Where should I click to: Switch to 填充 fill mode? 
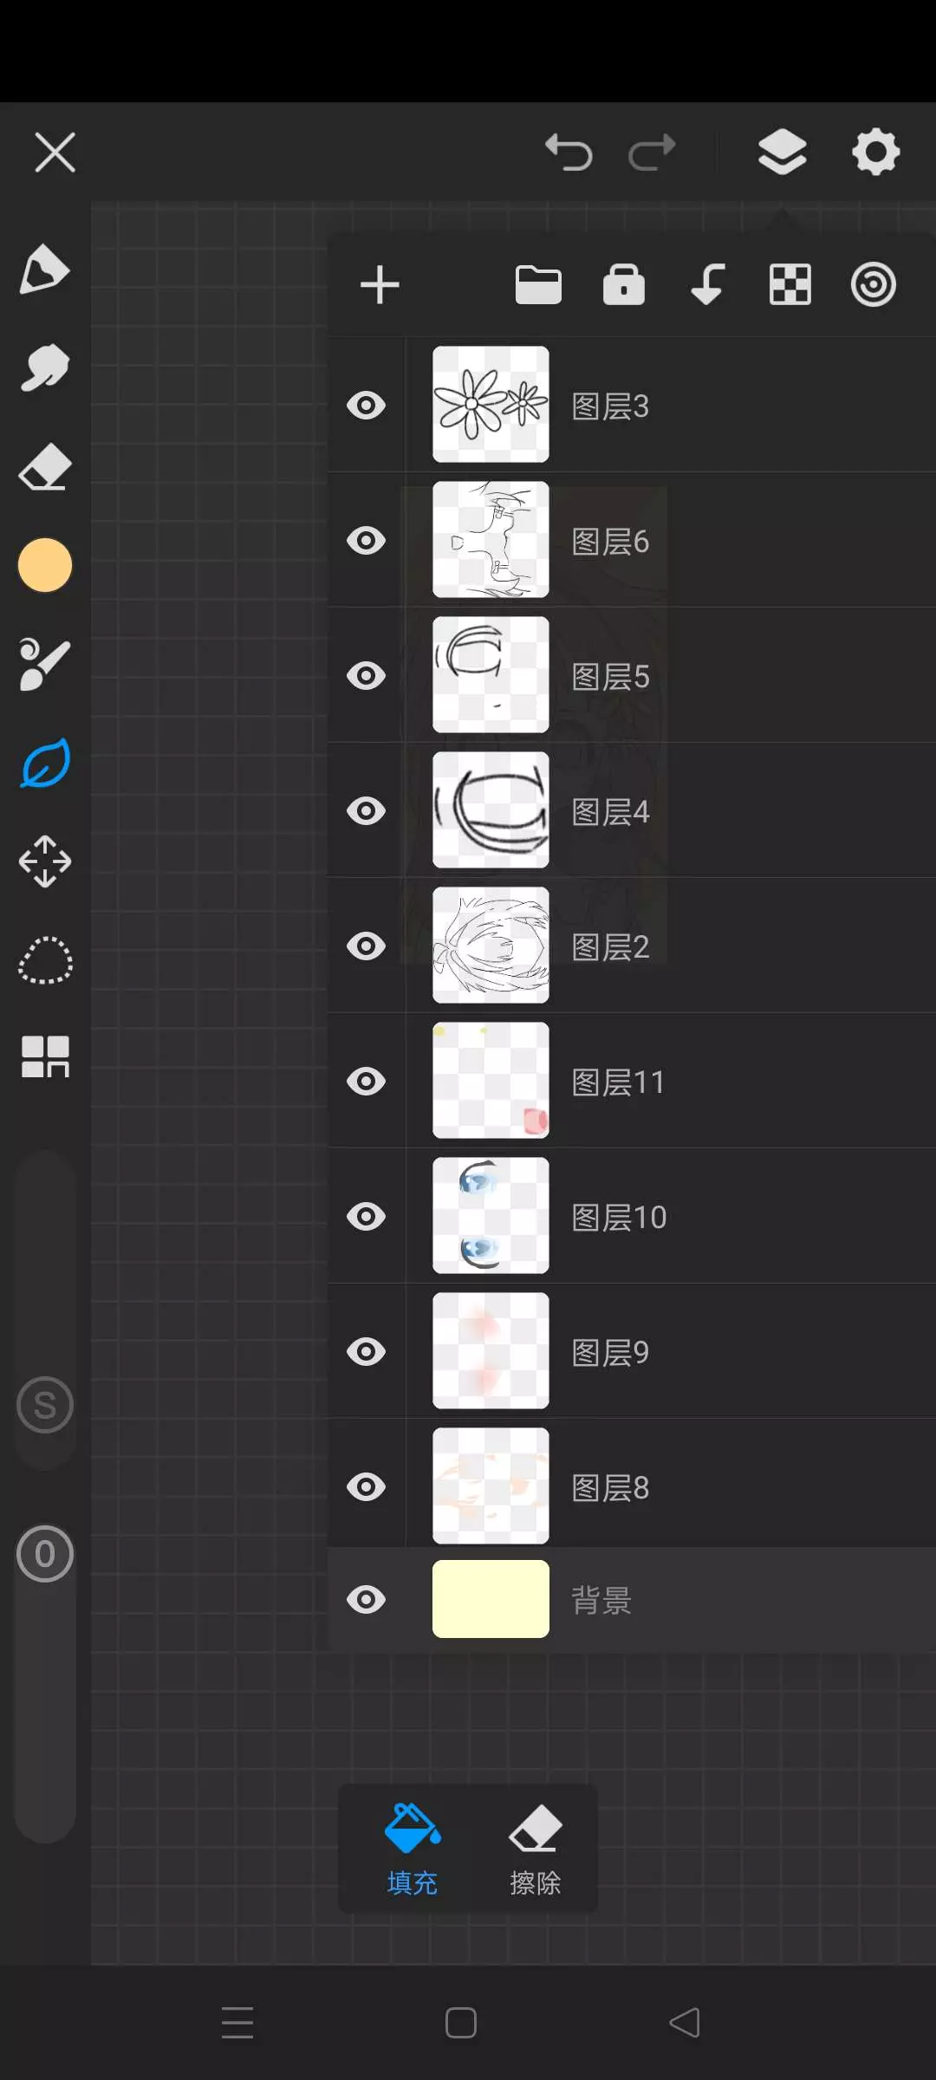pos(413,1849)
